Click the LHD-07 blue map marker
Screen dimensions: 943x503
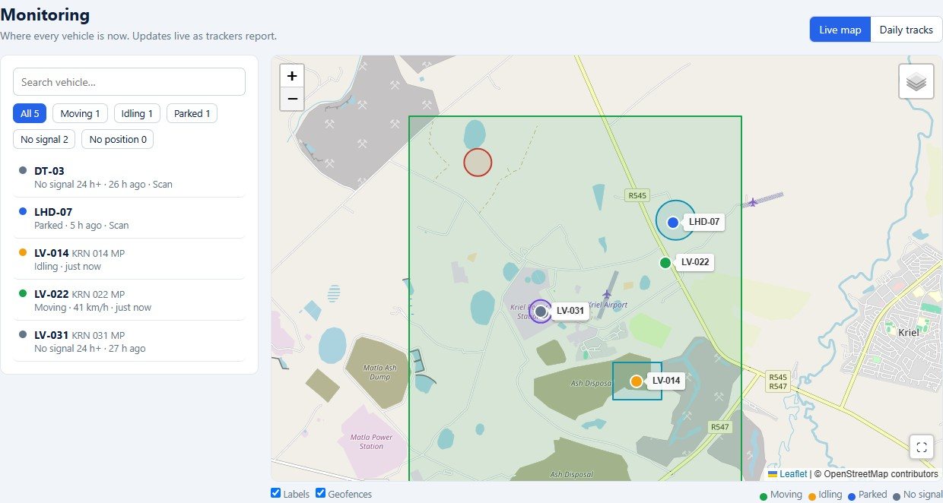coord(672,222)
